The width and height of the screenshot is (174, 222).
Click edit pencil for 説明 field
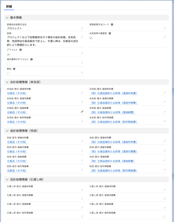point(82,37)
